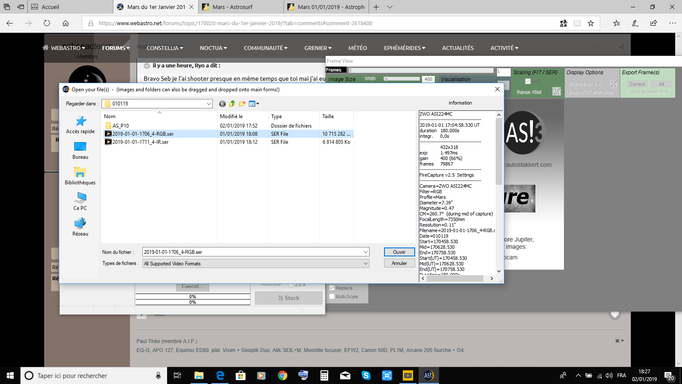This screenshot has height=384, width=682.
Task: Add page to favorites with star icon
Action: (591, 23)
